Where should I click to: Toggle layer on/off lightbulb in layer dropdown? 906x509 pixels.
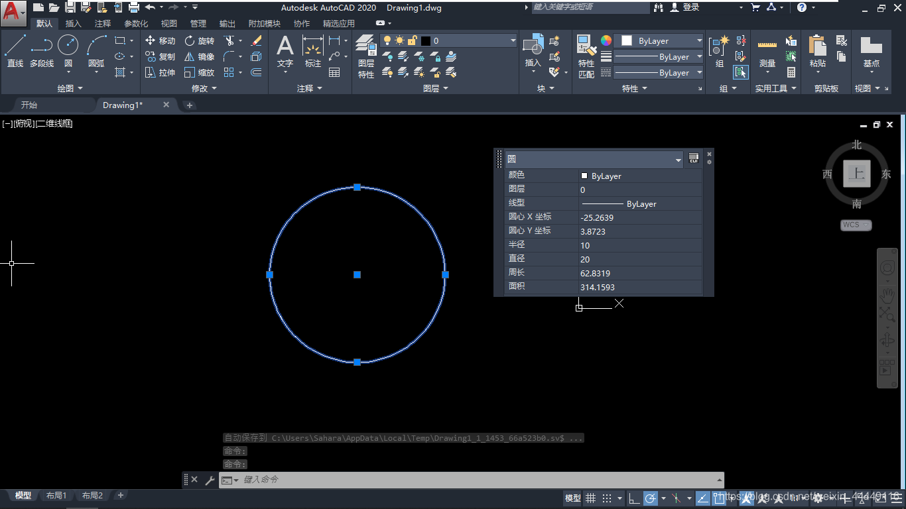pyautogui.click(x=387, y=40)
